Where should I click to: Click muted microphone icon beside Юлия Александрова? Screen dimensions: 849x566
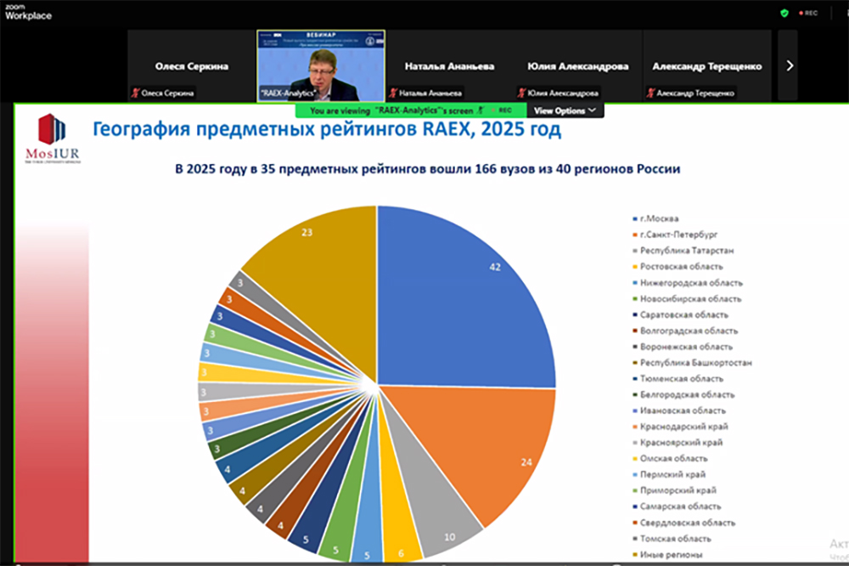tap(521, 93)
